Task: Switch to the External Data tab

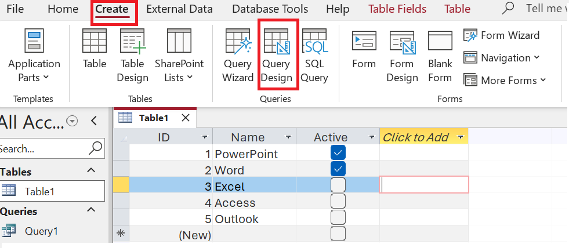Action: (180, 9)
